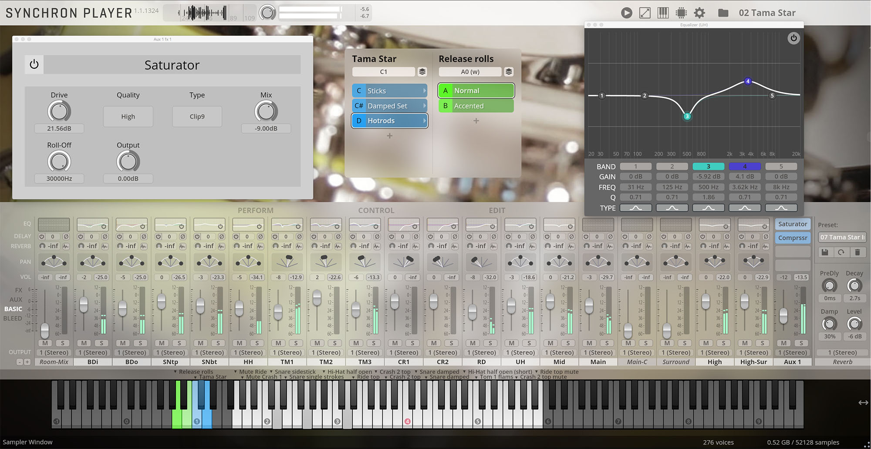Select the Hotrods articulation
The height and width of the screenshot is (449, 871).
click(389, 121)
